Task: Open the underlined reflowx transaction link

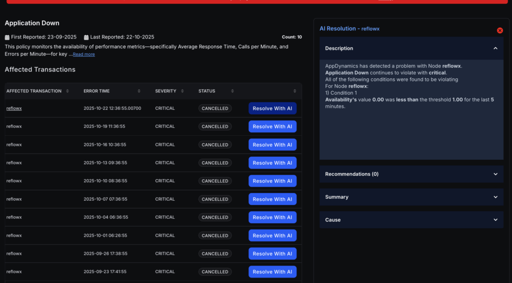Action: (x=14, y=108)
